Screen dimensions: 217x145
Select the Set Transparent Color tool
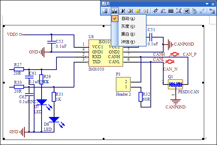click(x=202, y=11)
